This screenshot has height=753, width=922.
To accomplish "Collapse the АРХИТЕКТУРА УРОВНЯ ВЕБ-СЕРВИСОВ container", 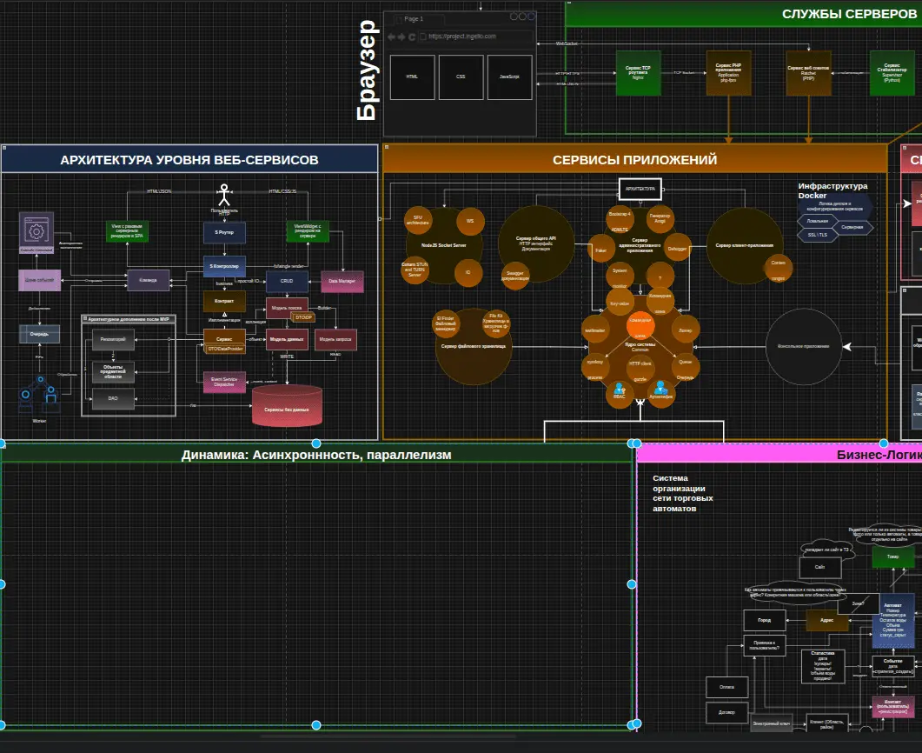I will point(6,150).
